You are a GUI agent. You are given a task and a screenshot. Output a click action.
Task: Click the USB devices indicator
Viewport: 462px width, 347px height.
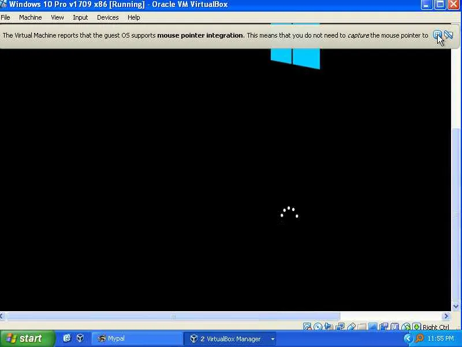(351, 326)
